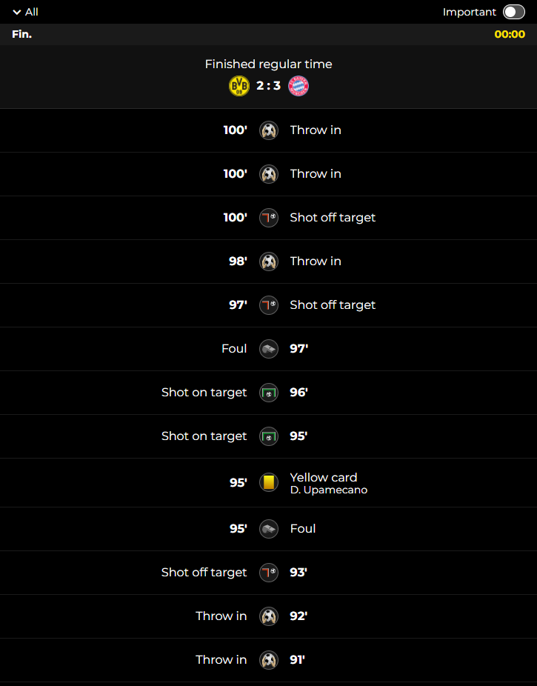Click the whistle icon for 97' foul
This screenshot has height=686, width=537.
[x=268, y=349]
